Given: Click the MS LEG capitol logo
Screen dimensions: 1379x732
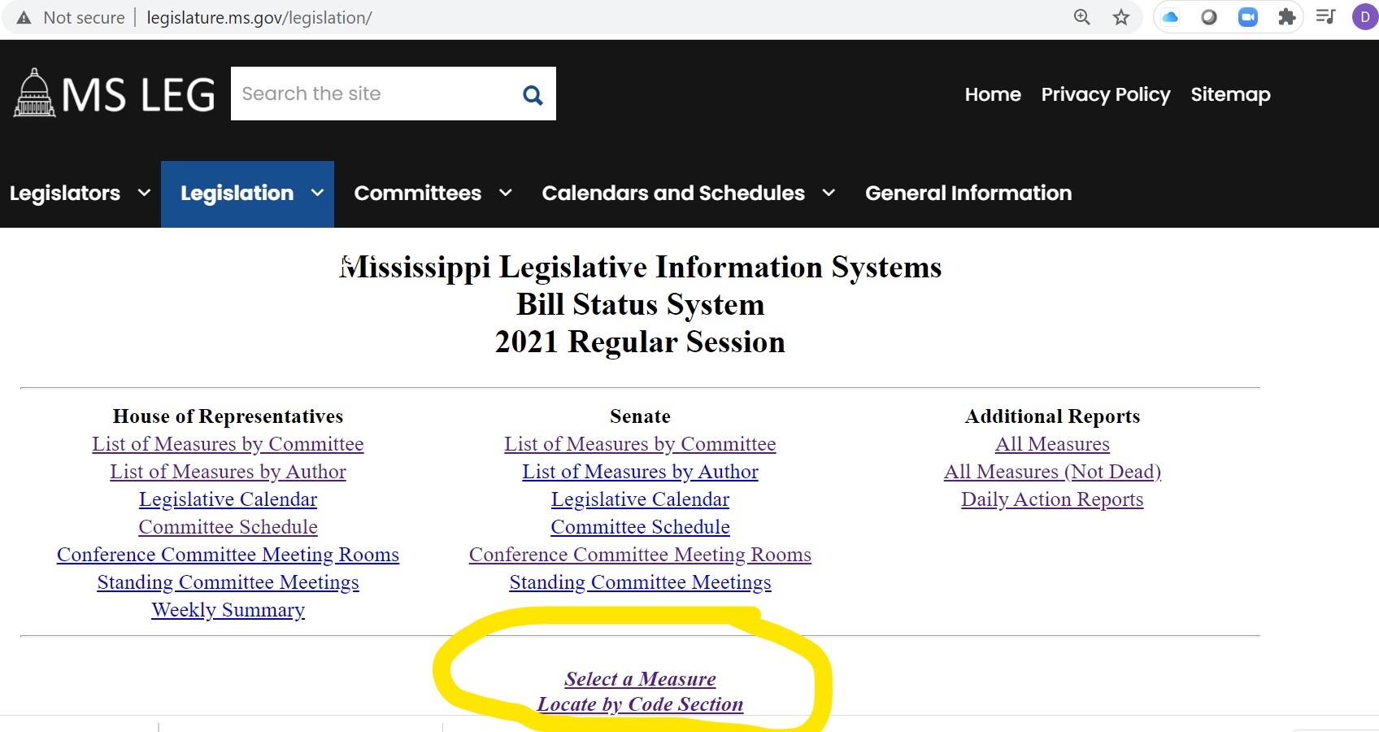Looking at the screenshot, I should 35,94.
